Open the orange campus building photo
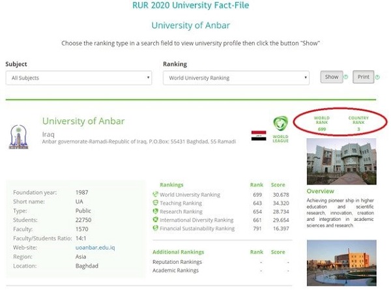 pyautogui.click(x=341, y=263)
